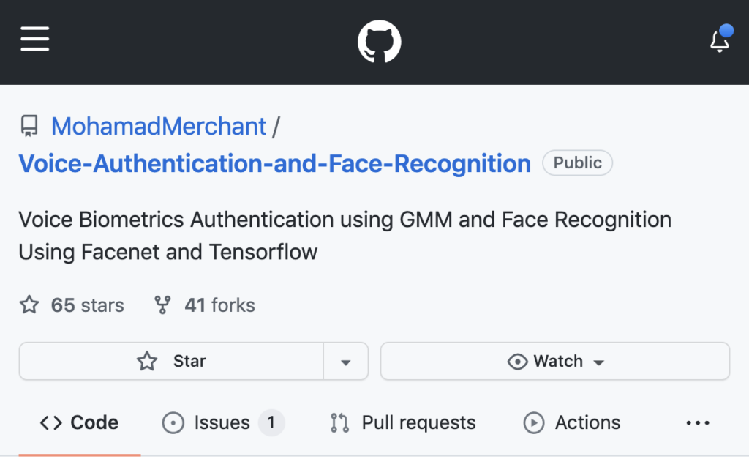This screenshot has width=749, height=459.
Task: Open the hamburger navigation menu
Action: (x=34, y=40)
